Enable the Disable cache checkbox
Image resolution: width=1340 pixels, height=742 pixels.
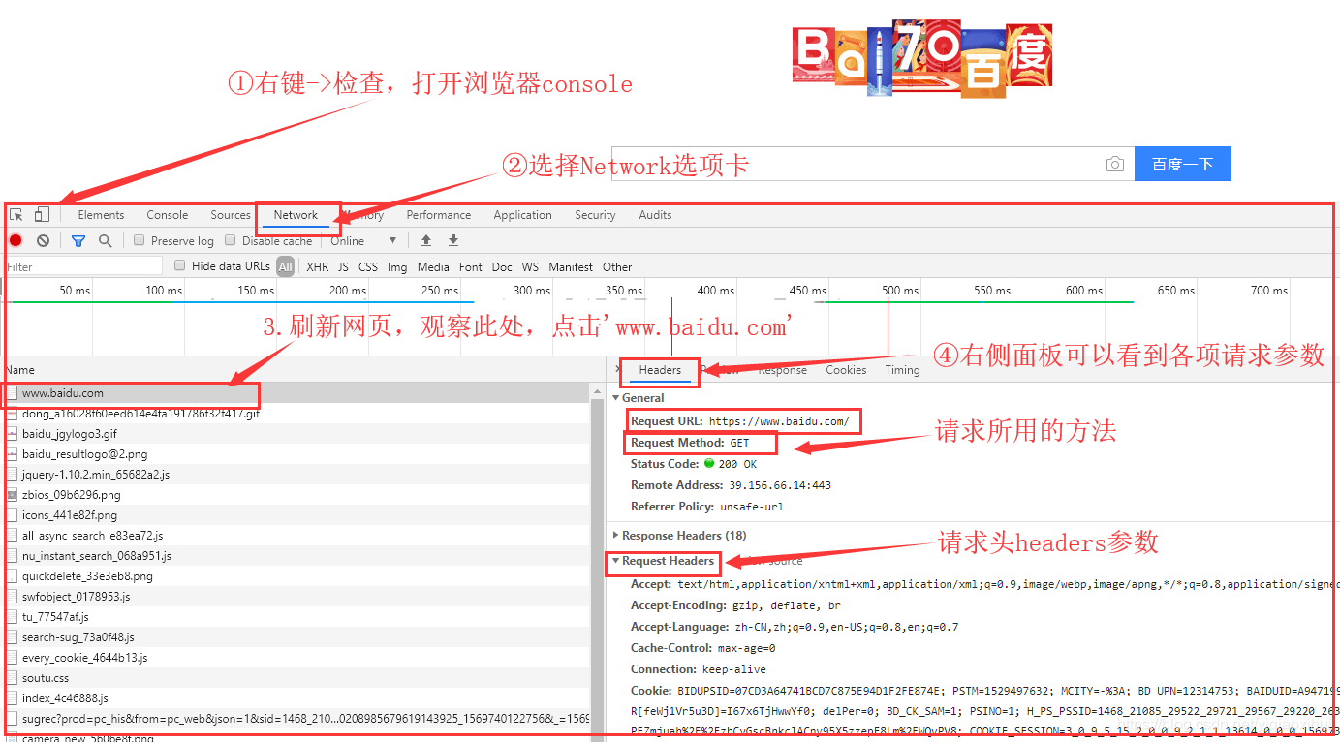coord(231,240)
